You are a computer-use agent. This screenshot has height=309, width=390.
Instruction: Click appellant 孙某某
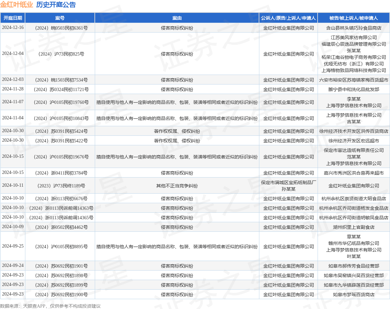[x=288, y=189]
